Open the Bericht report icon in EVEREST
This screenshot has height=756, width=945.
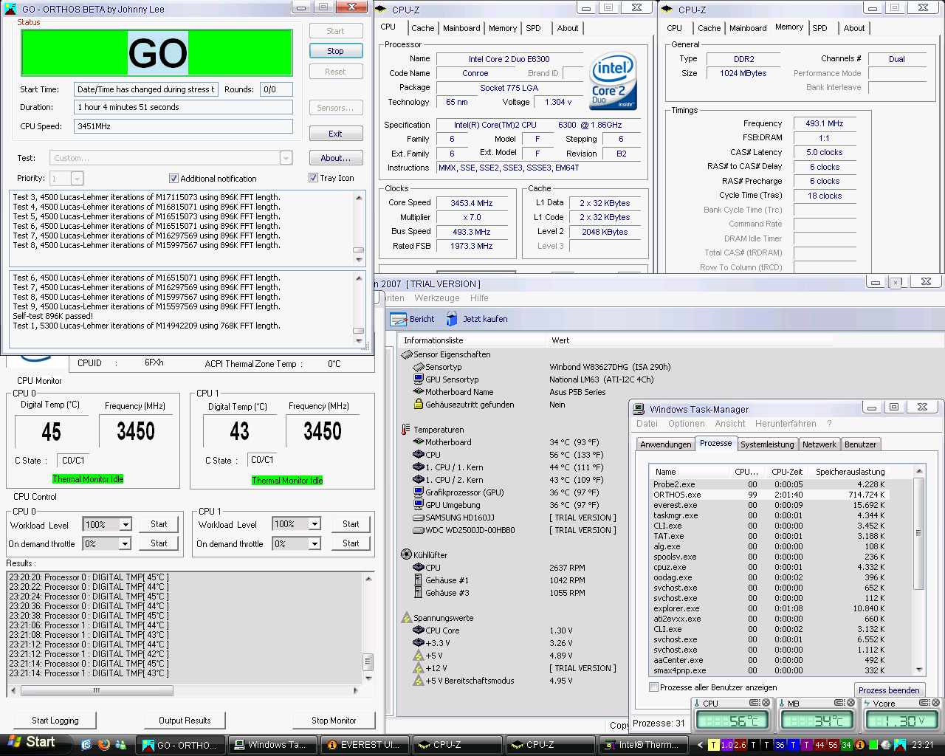[399, 319]
